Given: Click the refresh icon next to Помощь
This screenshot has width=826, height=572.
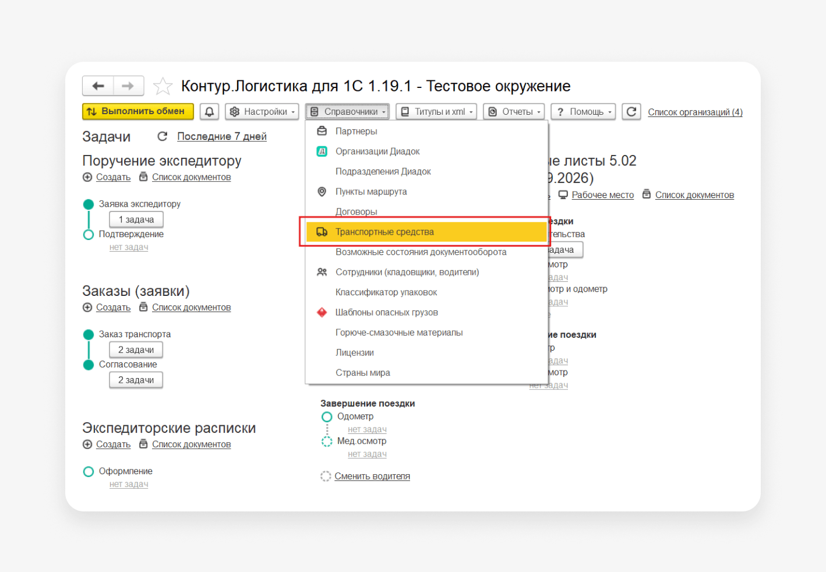Looking at the screenshot, I should pyautogui.click(x=631, y=112).
